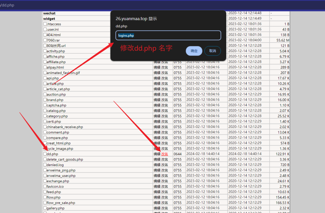Open the widget folder
Image resolution: width=325 pixels, height=213 pixels.
point(49,19)
